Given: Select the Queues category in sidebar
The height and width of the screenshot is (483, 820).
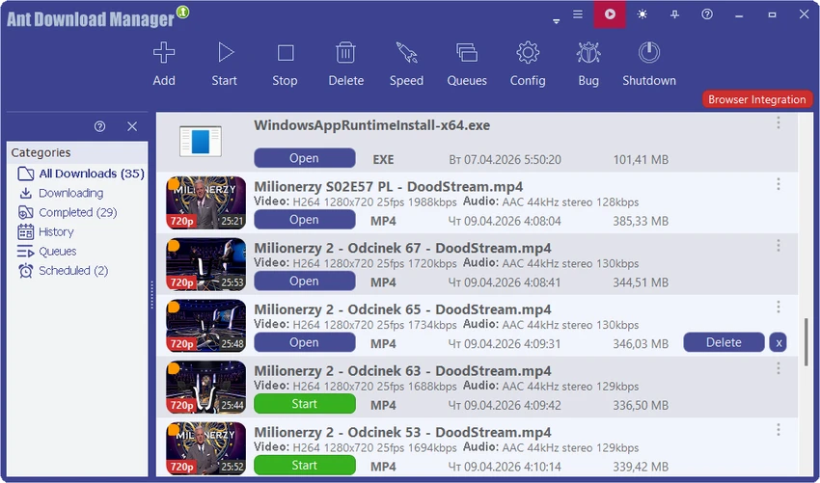Looking at the screenshot, I should [46, 251].
